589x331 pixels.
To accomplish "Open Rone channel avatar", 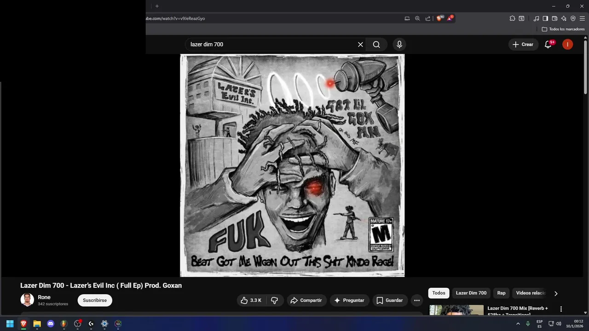I will click(27, 300).
